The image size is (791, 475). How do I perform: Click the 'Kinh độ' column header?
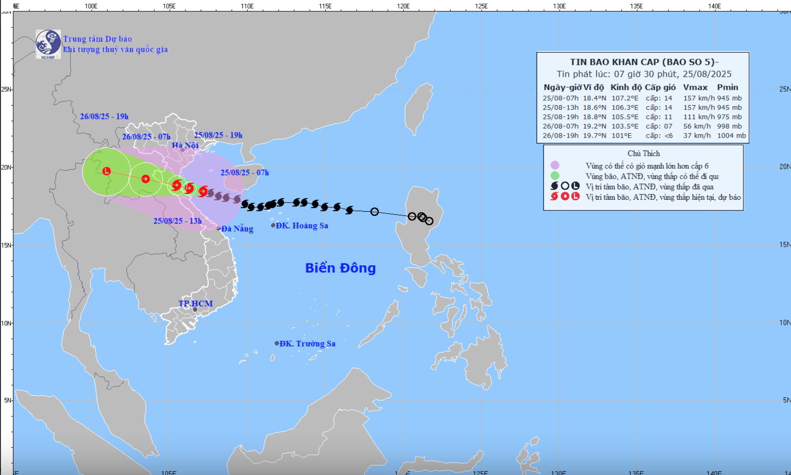[626, 87]
